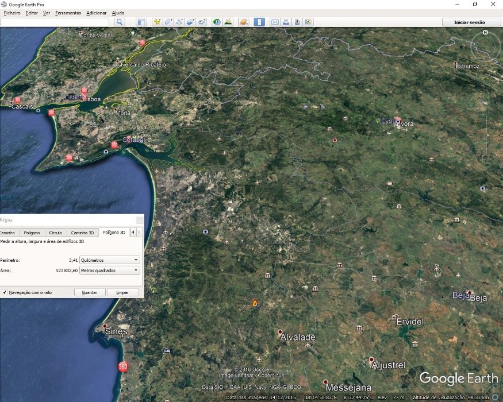Open historical imagery clock icon

217,22
